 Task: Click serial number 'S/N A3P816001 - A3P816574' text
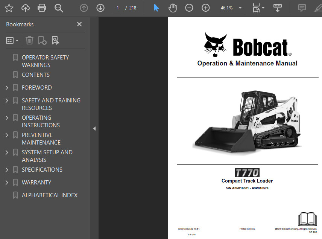[x=247, y=188]
